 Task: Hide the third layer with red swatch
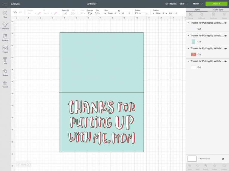(225, 49)
